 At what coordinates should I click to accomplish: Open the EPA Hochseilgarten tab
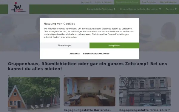coord(168,2)
